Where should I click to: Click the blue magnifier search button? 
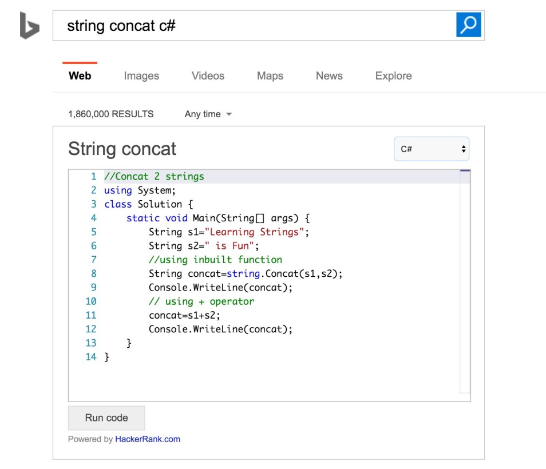468,25
